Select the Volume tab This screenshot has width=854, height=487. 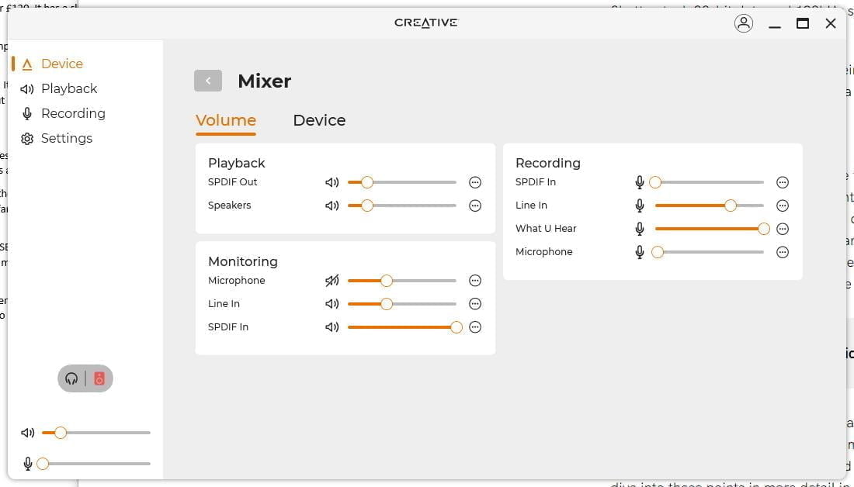[x=226, y=120]
